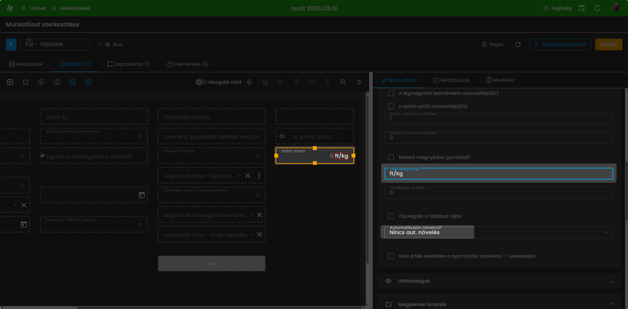Click the Név workbook name field
The width and height of the screenshot is (628, 309).
[55, 44]
